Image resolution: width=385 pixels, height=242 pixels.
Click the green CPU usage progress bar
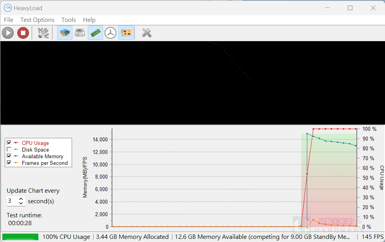tap(20, 237)
